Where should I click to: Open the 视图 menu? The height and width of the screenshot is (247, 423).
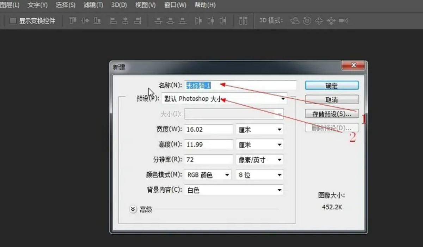[145, 5]
